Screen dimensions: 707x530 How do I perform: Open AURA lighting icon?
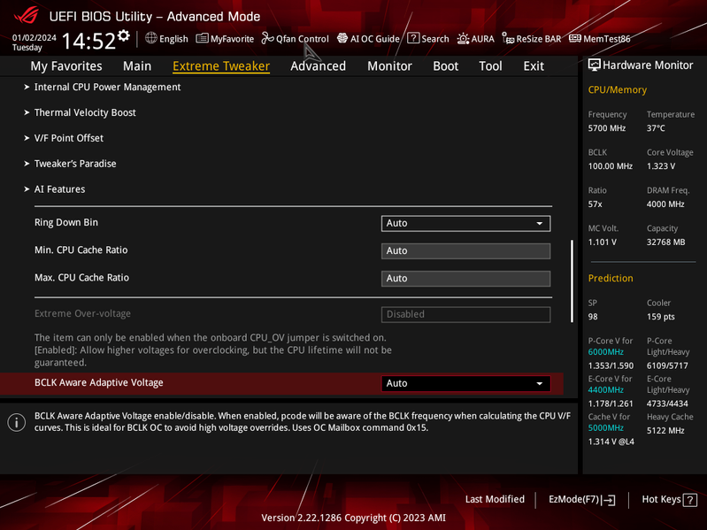tap(463, 39)
